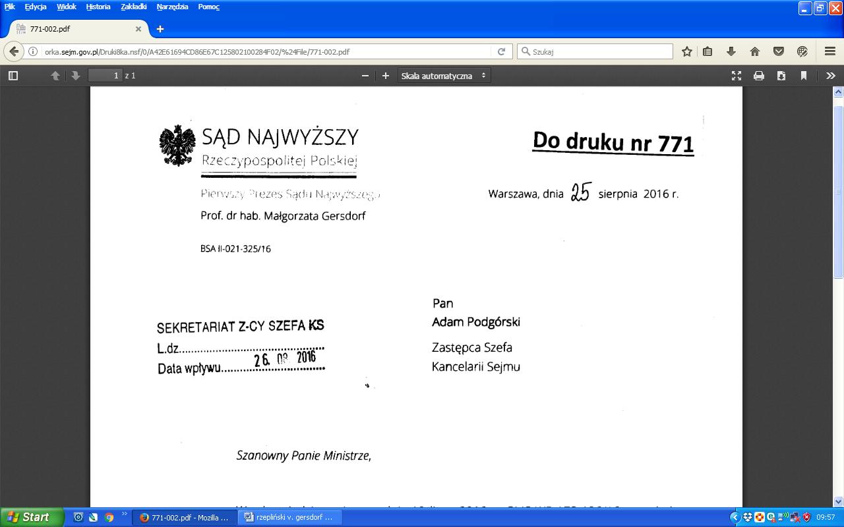
Task: Open the Skala automatyczna zoom dropdown
Action: click(x=444, y=76)
